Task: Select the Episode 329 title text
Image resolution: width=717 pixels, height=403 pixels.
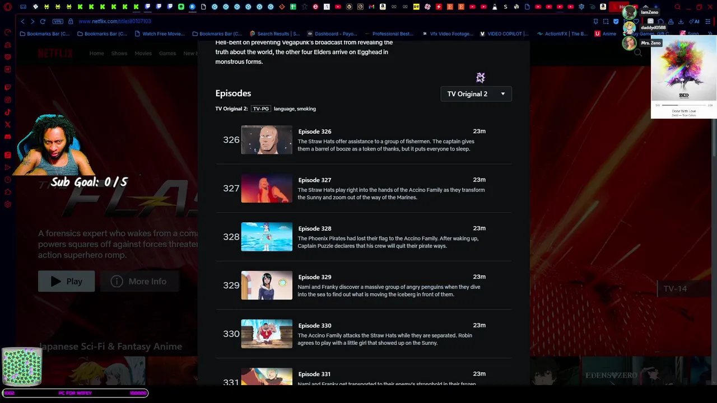Action: point(315,277)
